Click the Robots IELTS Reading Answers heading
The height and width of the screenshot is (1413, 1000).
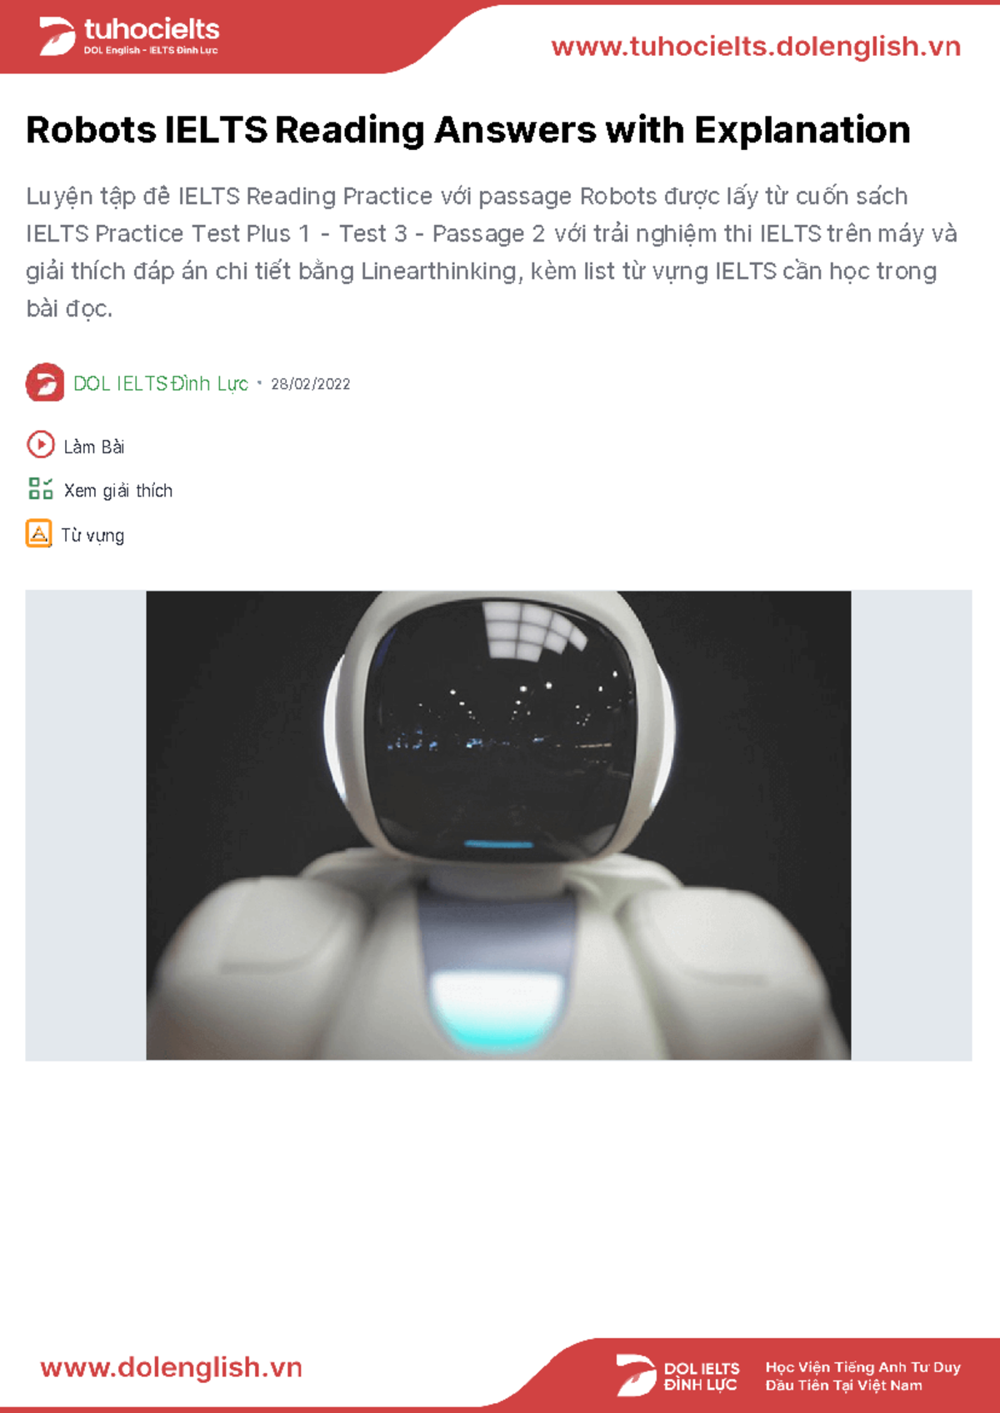(468, 130)
